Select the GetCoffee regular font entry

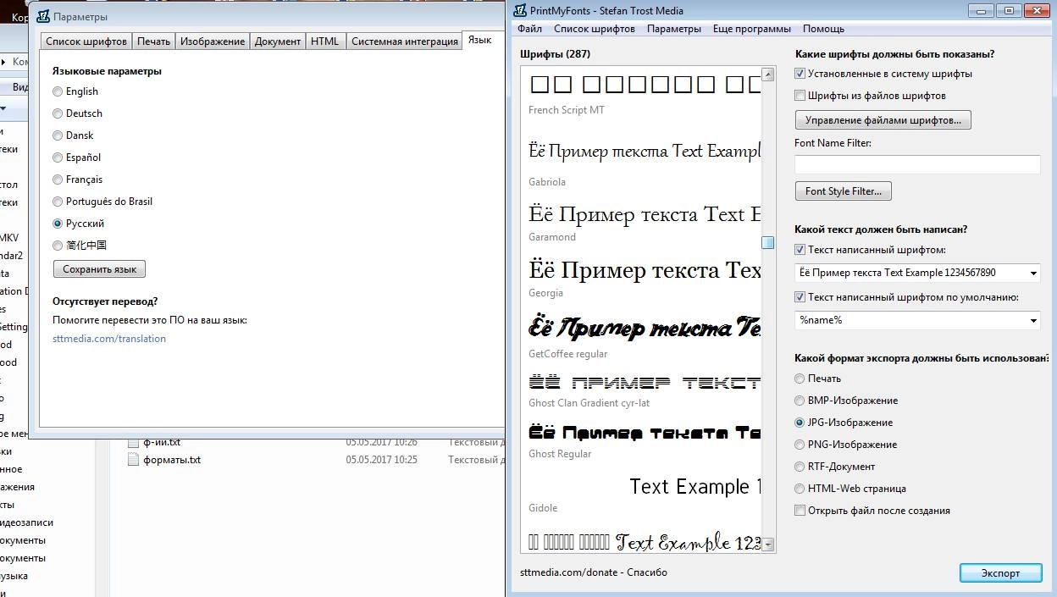coord(567,354)
